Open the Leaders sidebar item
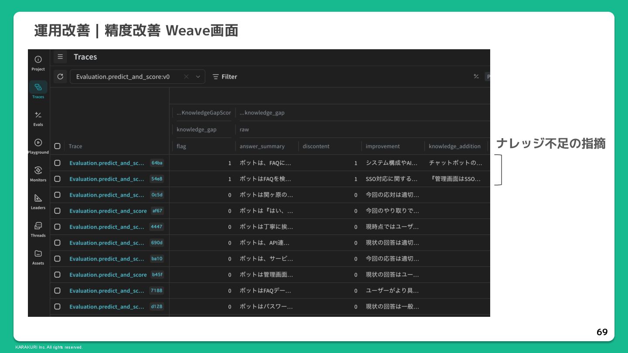The image size is (628, 353). click(38, 201)
